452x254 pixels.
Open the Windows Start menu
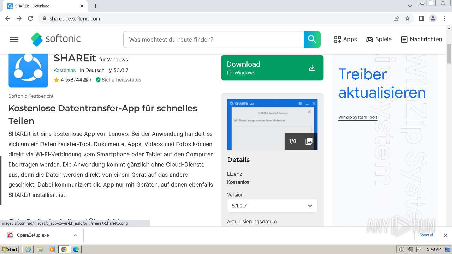click(x=10, y=249)
